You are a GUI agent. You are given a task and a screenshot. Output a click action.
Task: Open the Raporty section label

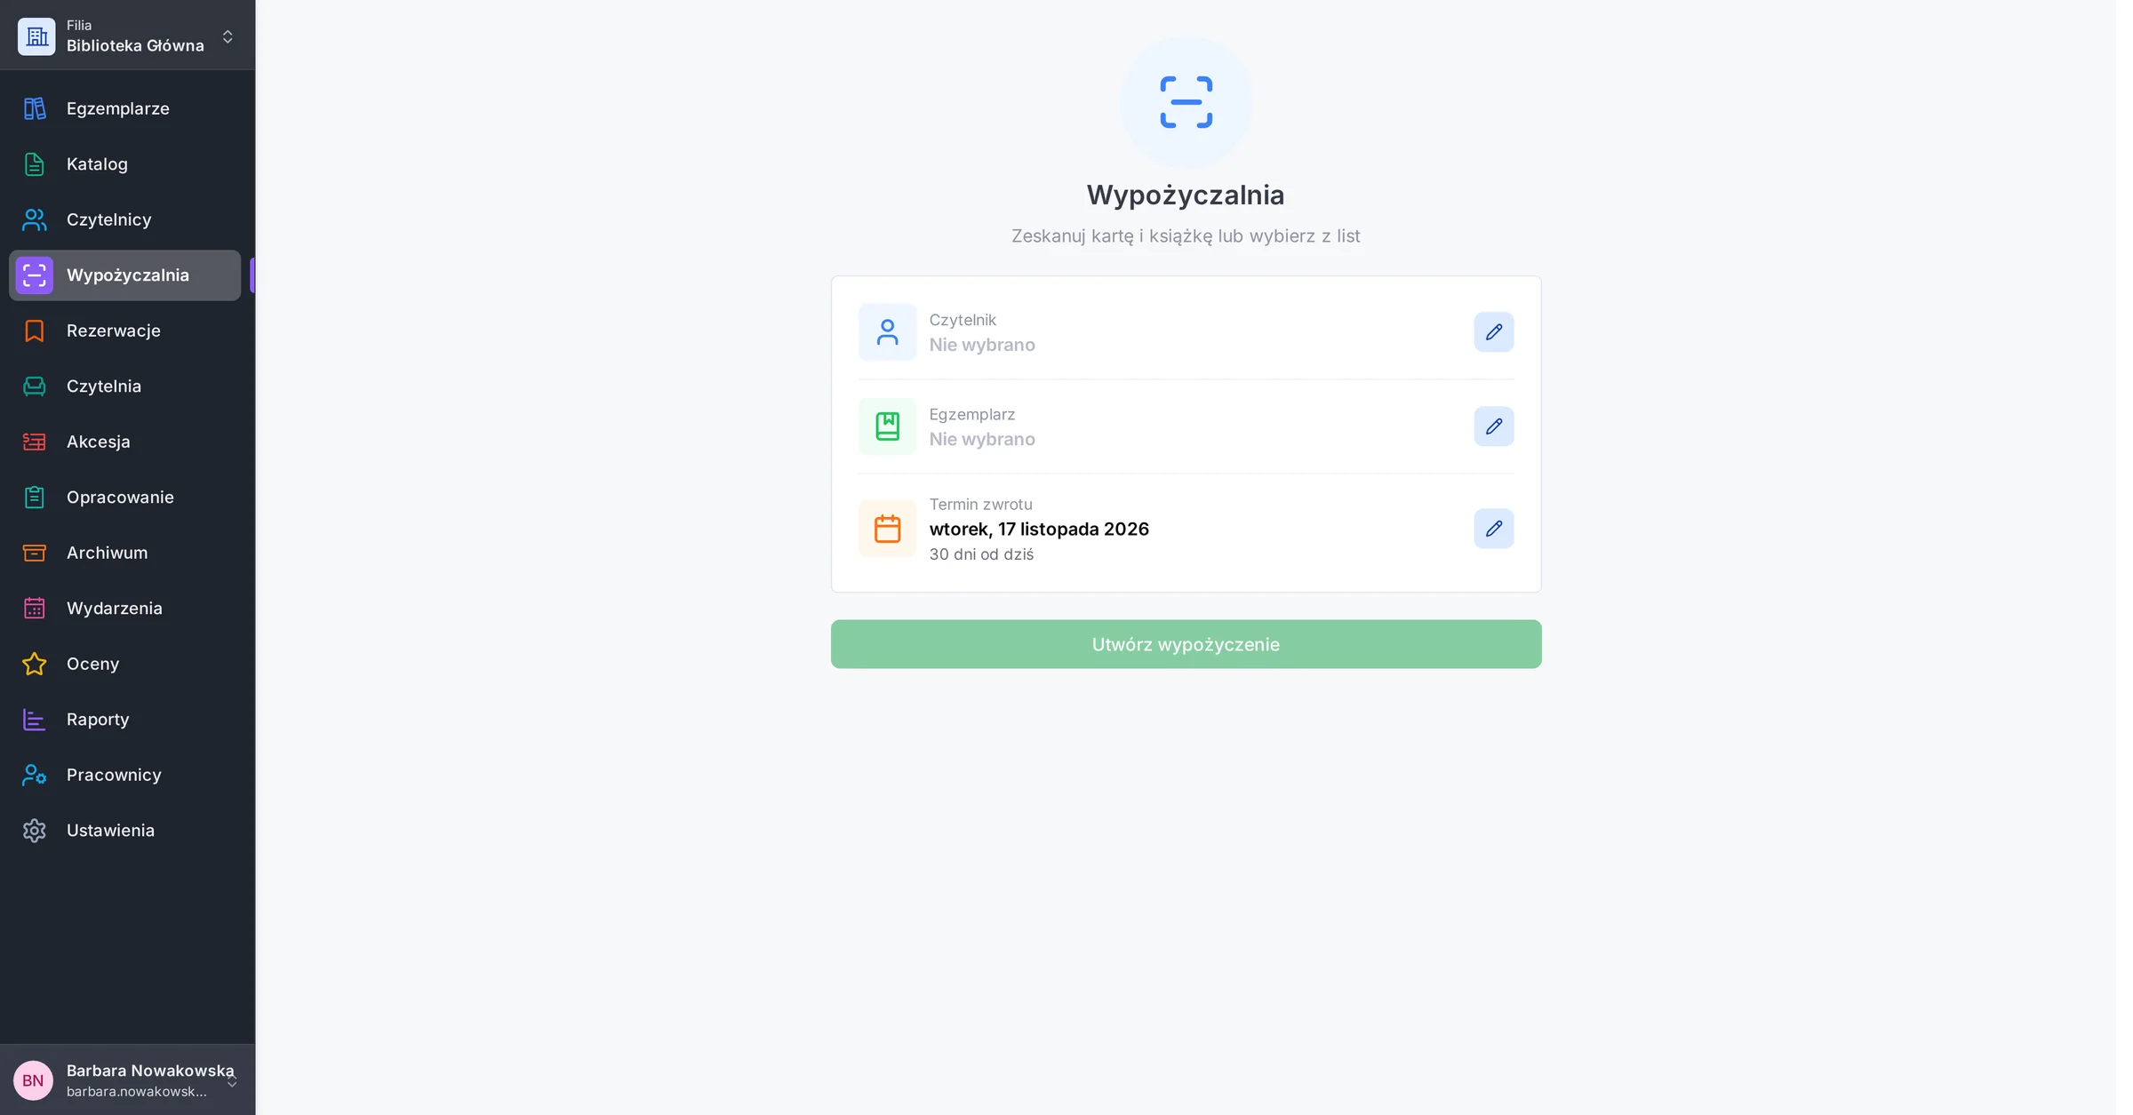coord(98,720)
